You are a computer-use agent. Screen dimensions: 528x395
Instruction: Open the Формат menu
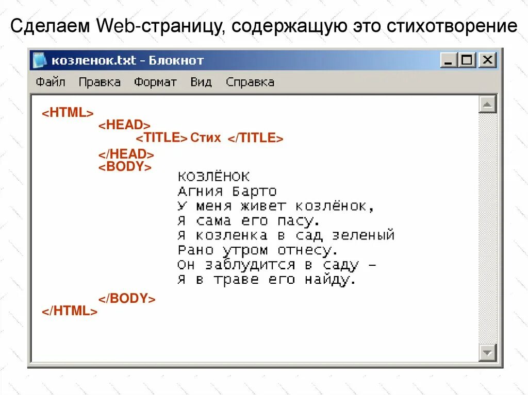pos(155,82)
